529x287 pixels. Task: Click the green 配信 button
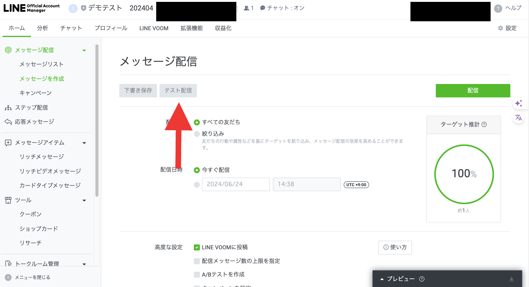pyautogui.click(x=473, y=91)
